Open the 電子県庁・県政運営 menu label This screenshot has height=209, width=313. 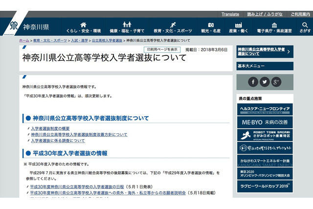pyautogui.click(x=274, y=31)
